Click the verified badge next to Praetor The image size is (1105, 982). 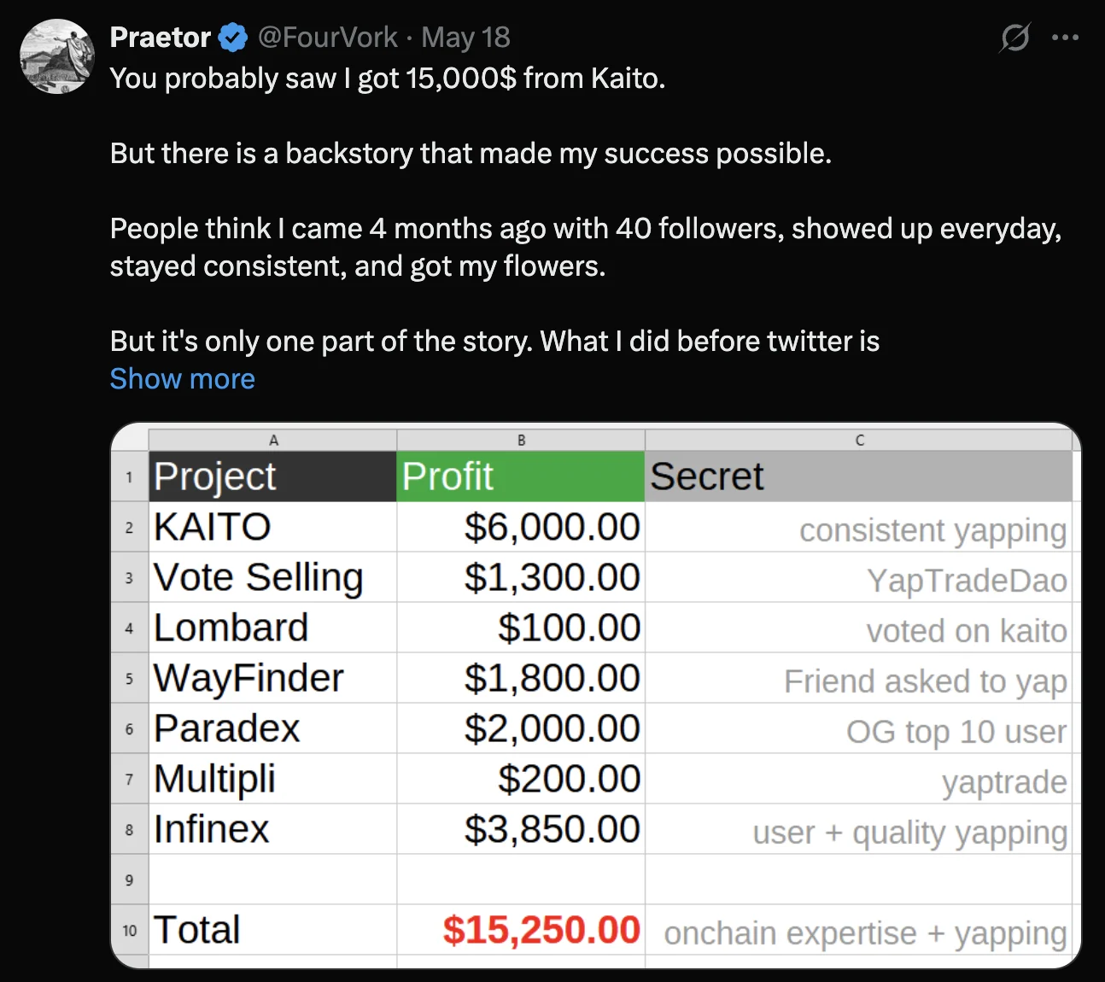click(232, 38)
